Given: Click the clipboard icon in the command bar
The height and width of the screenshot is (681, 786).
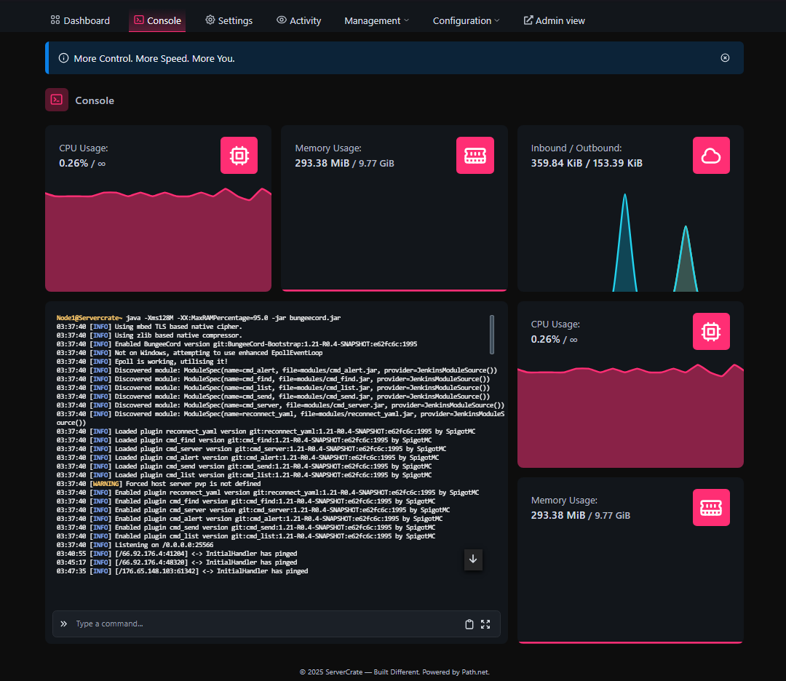Looking at the screenshot, I should 469,624.
